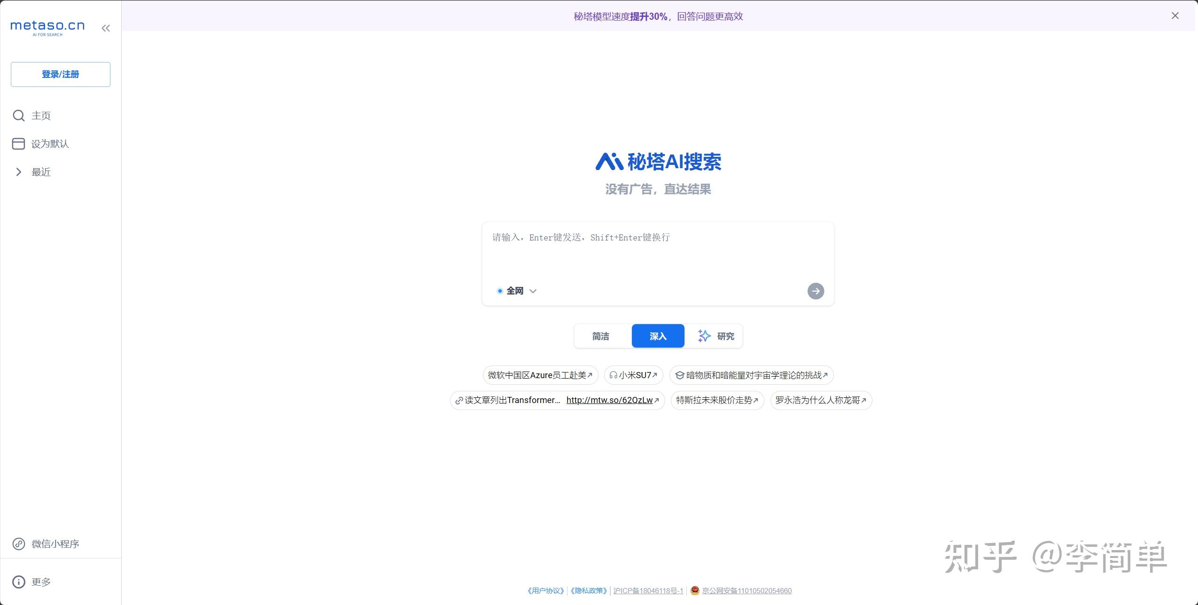The width and height of the screenshot is (1198, 605).
Task: Collapse the sidebar with double-chevron icon
Action: tap(106, 28)
